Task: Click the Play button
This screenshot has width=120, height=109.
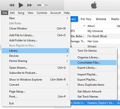Action: [x=21, y=5]
